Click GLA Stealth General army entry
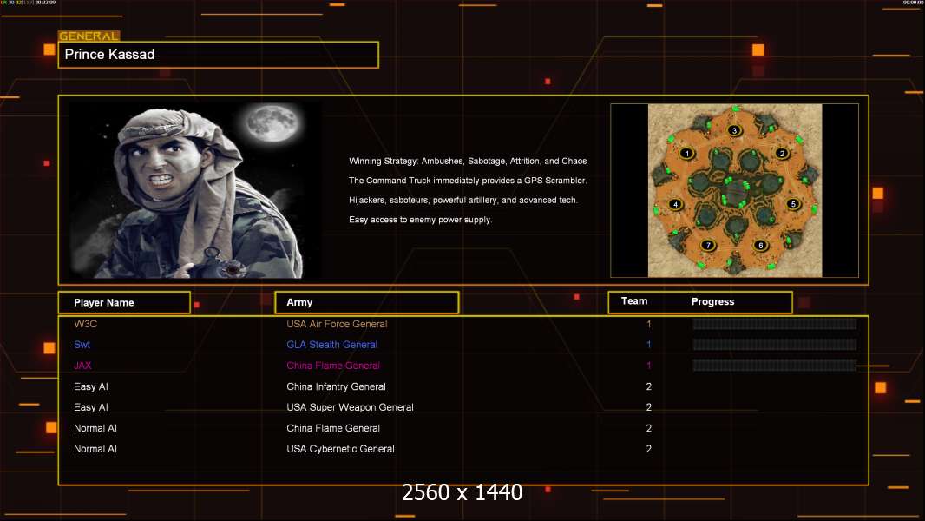This screenshot has width=925, height=521. click(331, 345)
